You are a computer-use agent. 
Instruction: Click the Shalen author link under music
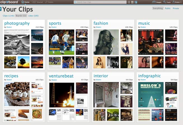pos(143,27)
